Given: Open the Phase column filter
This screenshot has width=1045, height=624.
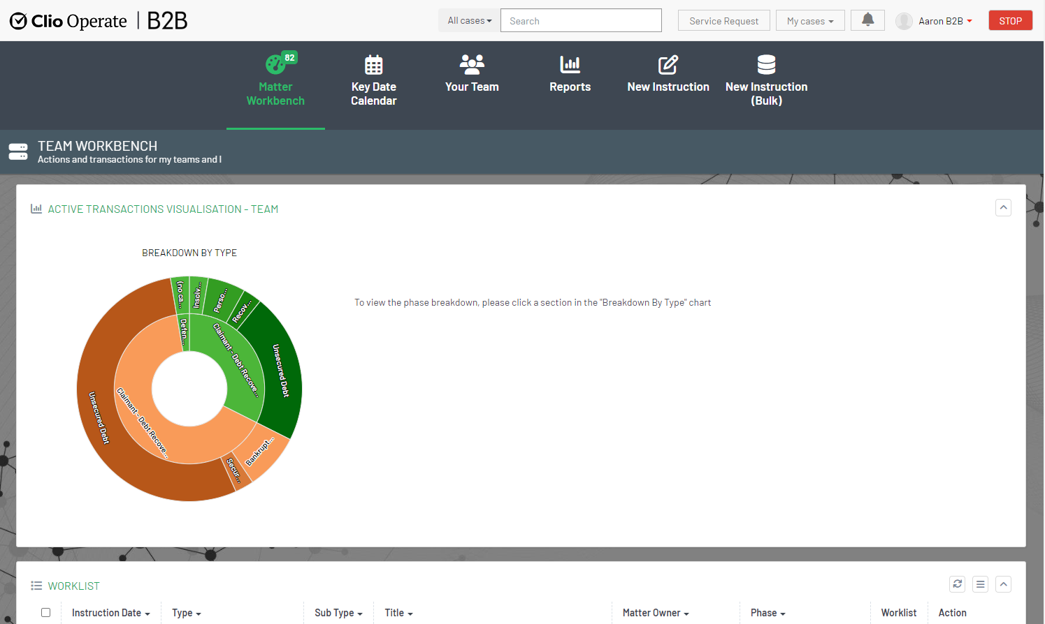Looking at the screenshot, I should (x=767, y=613).
